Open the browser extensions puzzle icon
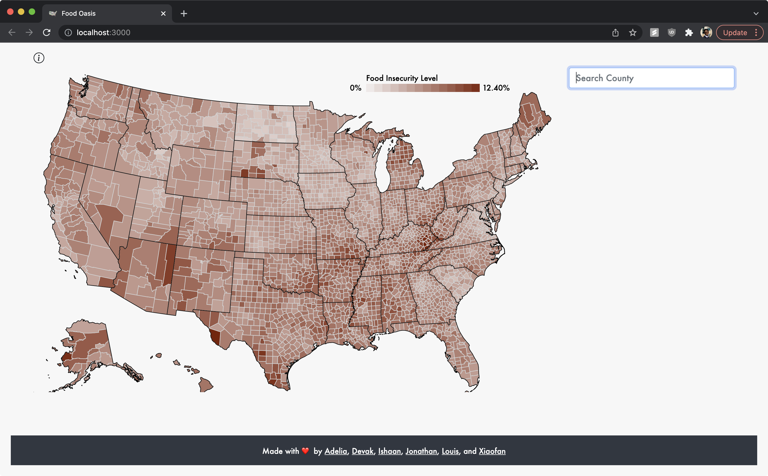This screenshot has height=476, width=768. pyautogui.click(x=689, y=32)
